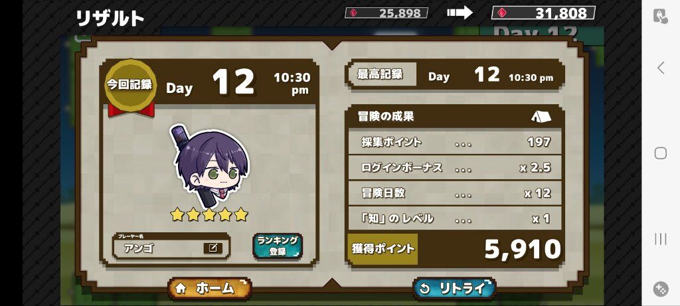
Task: Click the edit pencil icon beside アンゴ
Action: pyautogui.click(x=213, y=248)
